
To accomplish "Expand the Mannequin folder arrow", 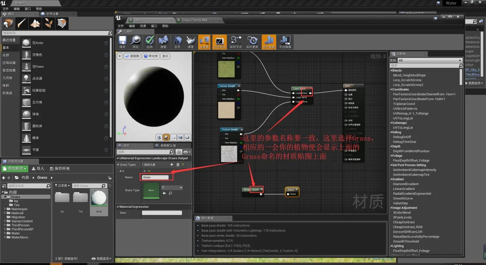I will point(5,209).
